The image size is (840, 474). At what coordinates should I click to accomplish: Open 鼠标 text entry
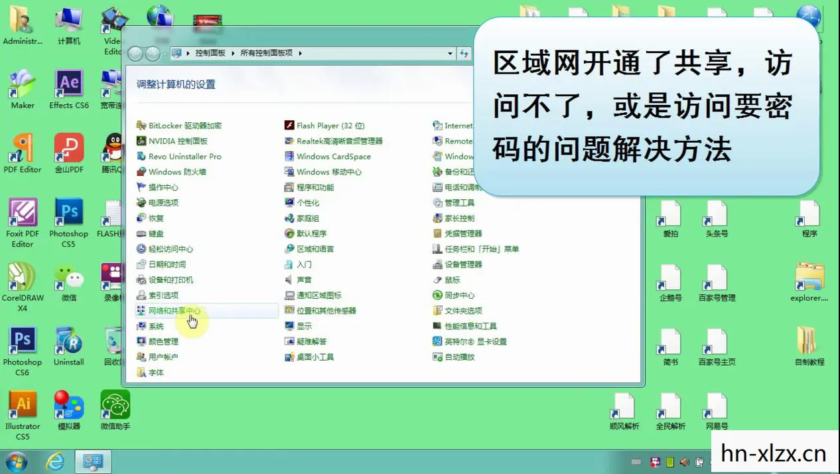pos(453,279)
